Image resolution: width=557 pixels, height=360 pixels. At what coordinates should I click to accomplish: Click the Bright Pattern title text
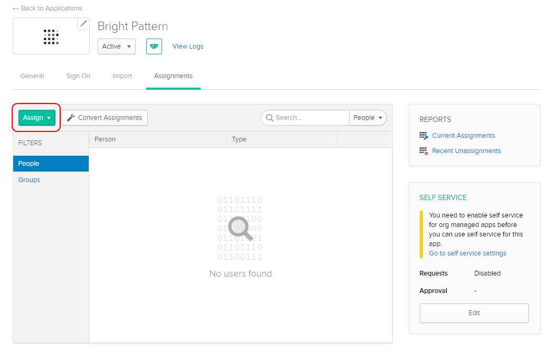pyautogui.click(x=133, y=26)
